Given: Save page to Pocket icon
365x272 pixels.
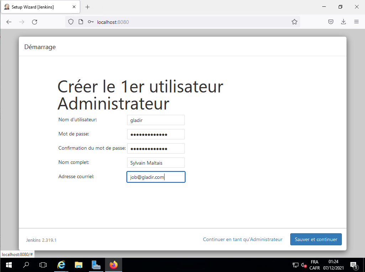Looking at the screenshot, I should click(x=331, y=22).
